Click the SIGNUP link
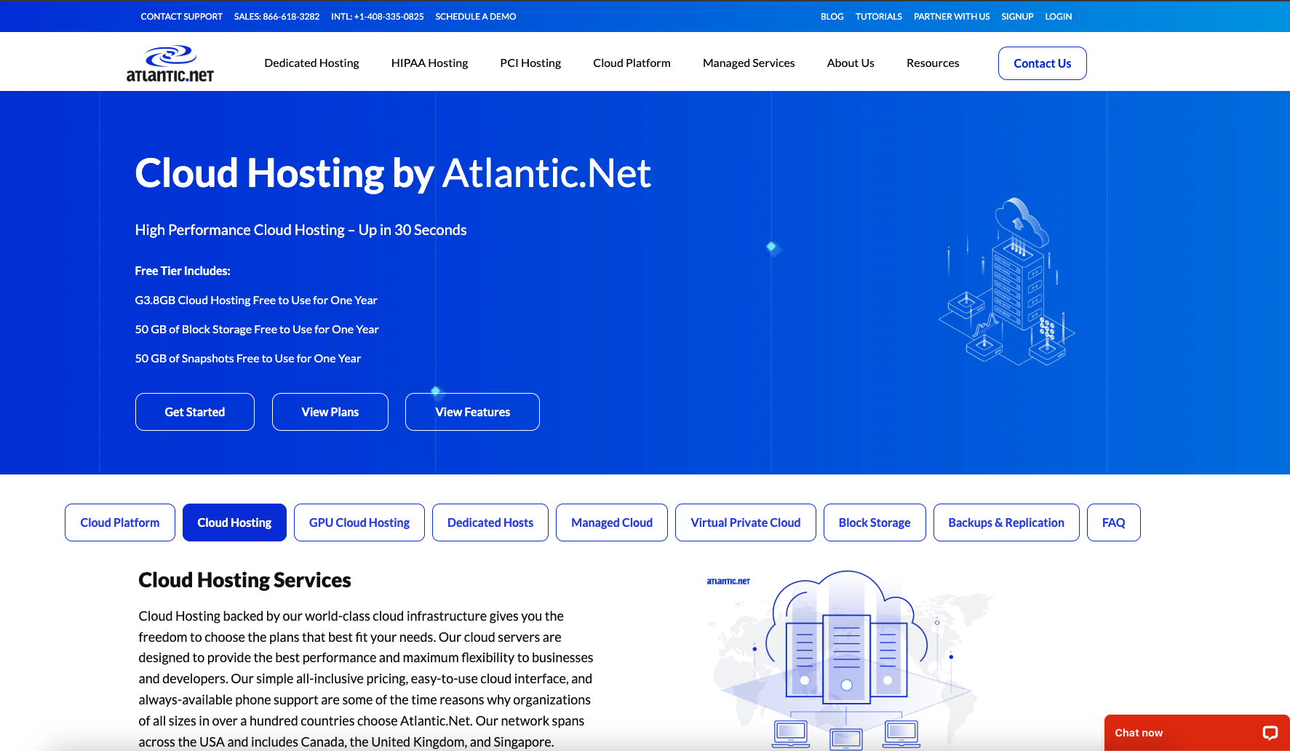1290x751 pixels. click(x=1017, y=16)
